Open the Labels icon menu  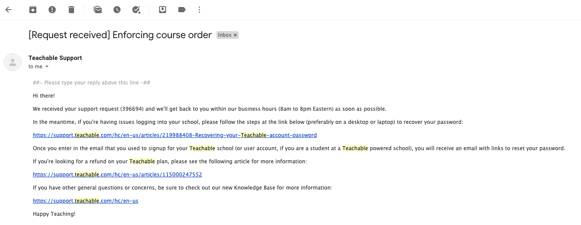[182, 10]
